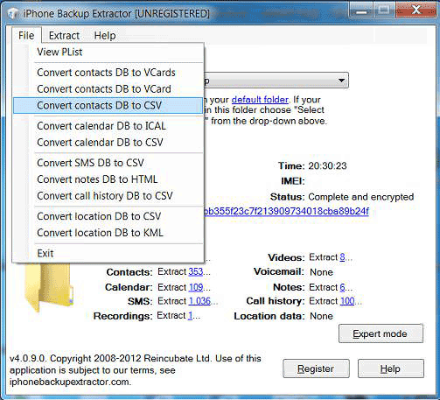440x400 pixels.
Task: Click the Time value 20:30:23
Action: 327,165
